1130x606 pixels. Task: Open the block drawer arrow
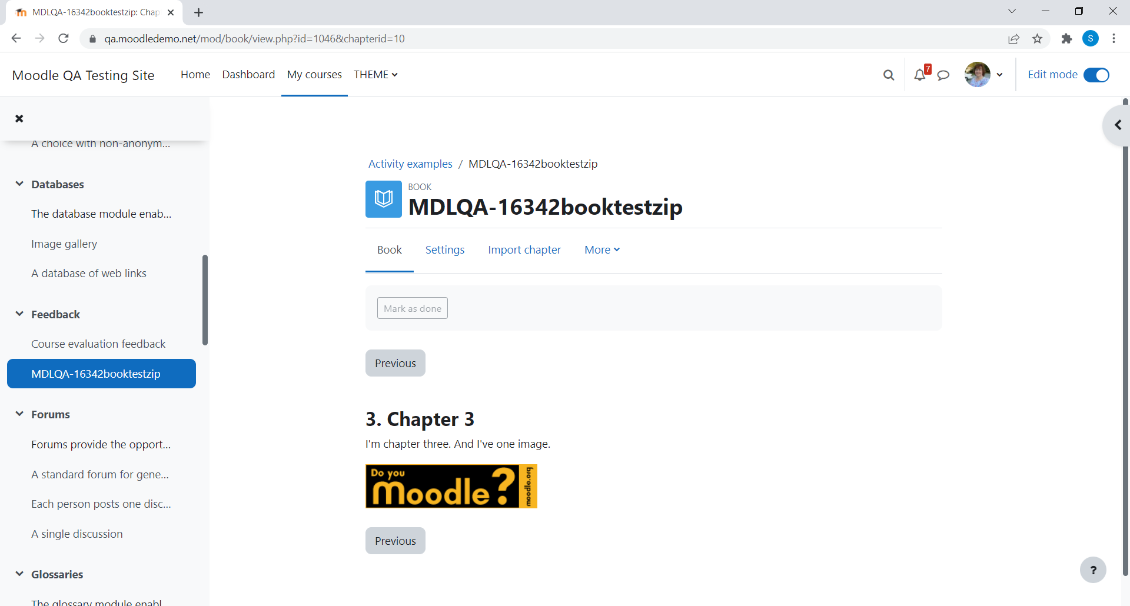click(x=1118, y=125)
